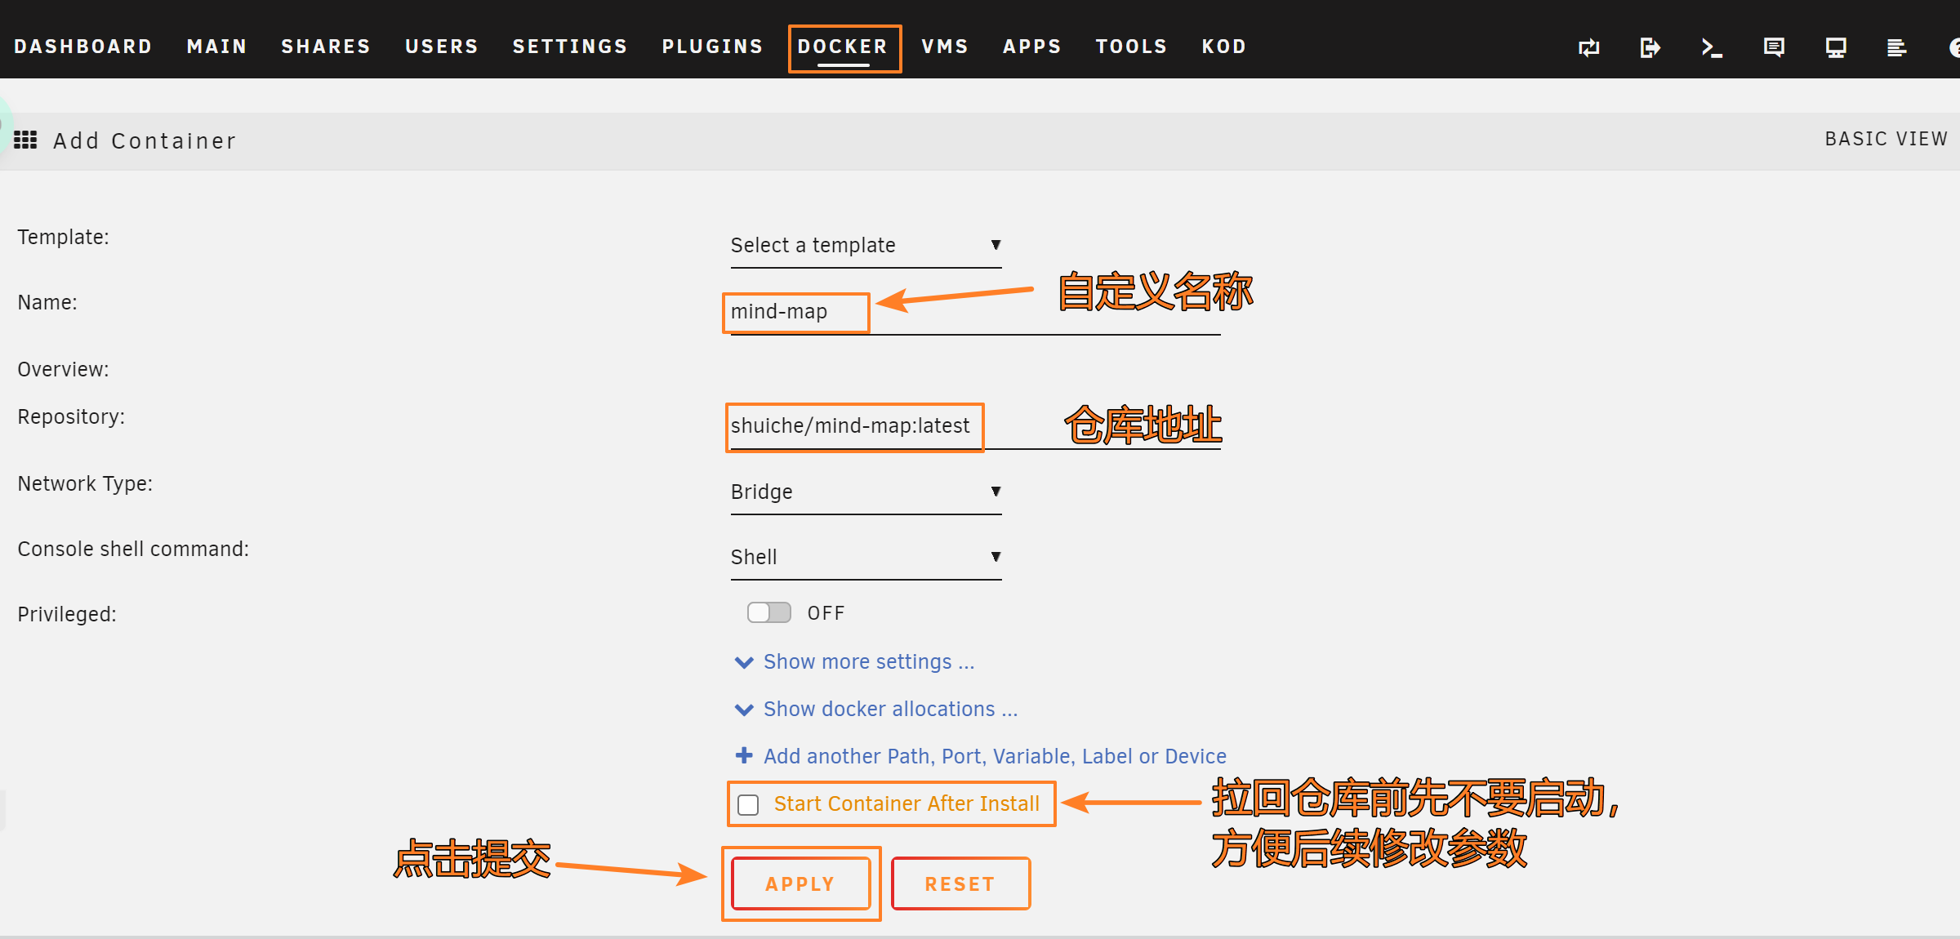1960x939 pixels.
Task: Click Add another Path, Port, Variable link
Action: pos(995,756)
